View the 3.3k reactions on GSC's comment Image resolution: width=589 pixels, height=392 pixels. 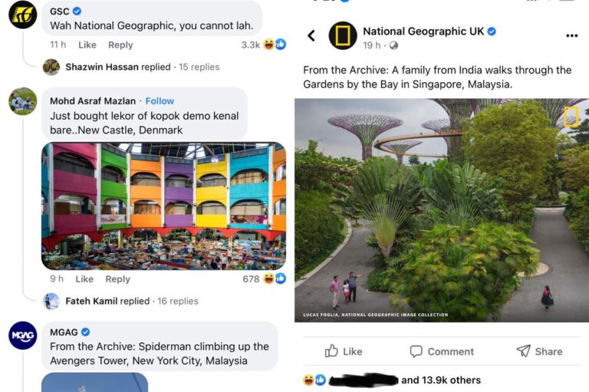click(x=263, y=44)
